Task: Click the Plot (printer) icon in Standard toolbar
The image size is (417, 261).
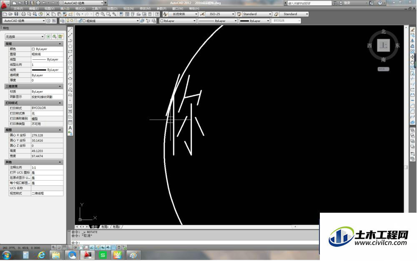Action: [23, 14]
